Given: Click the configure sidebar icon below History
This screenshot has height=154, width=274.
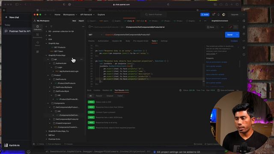Looking at the screenshot, I should click(37, 52).
